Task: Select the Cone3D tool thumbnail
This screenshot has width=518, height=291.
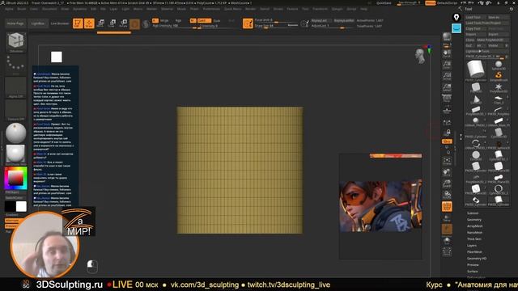Action: (476, 99)
